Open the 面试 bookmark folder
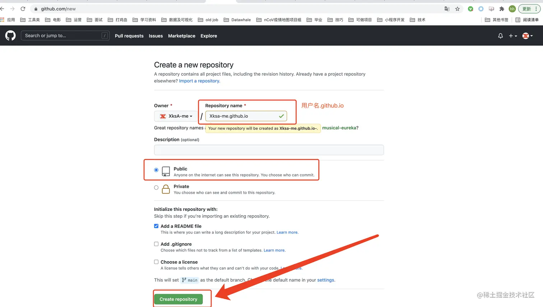543x307 pixels. coord(95,20)
